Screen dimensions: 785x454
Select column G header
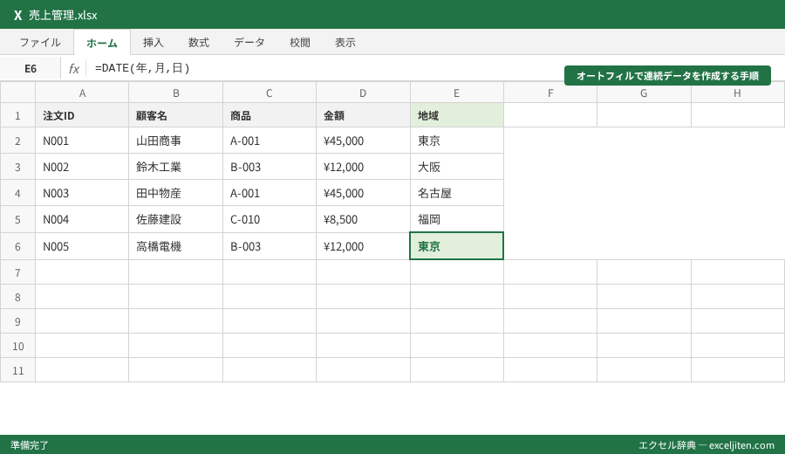(644, 93)
